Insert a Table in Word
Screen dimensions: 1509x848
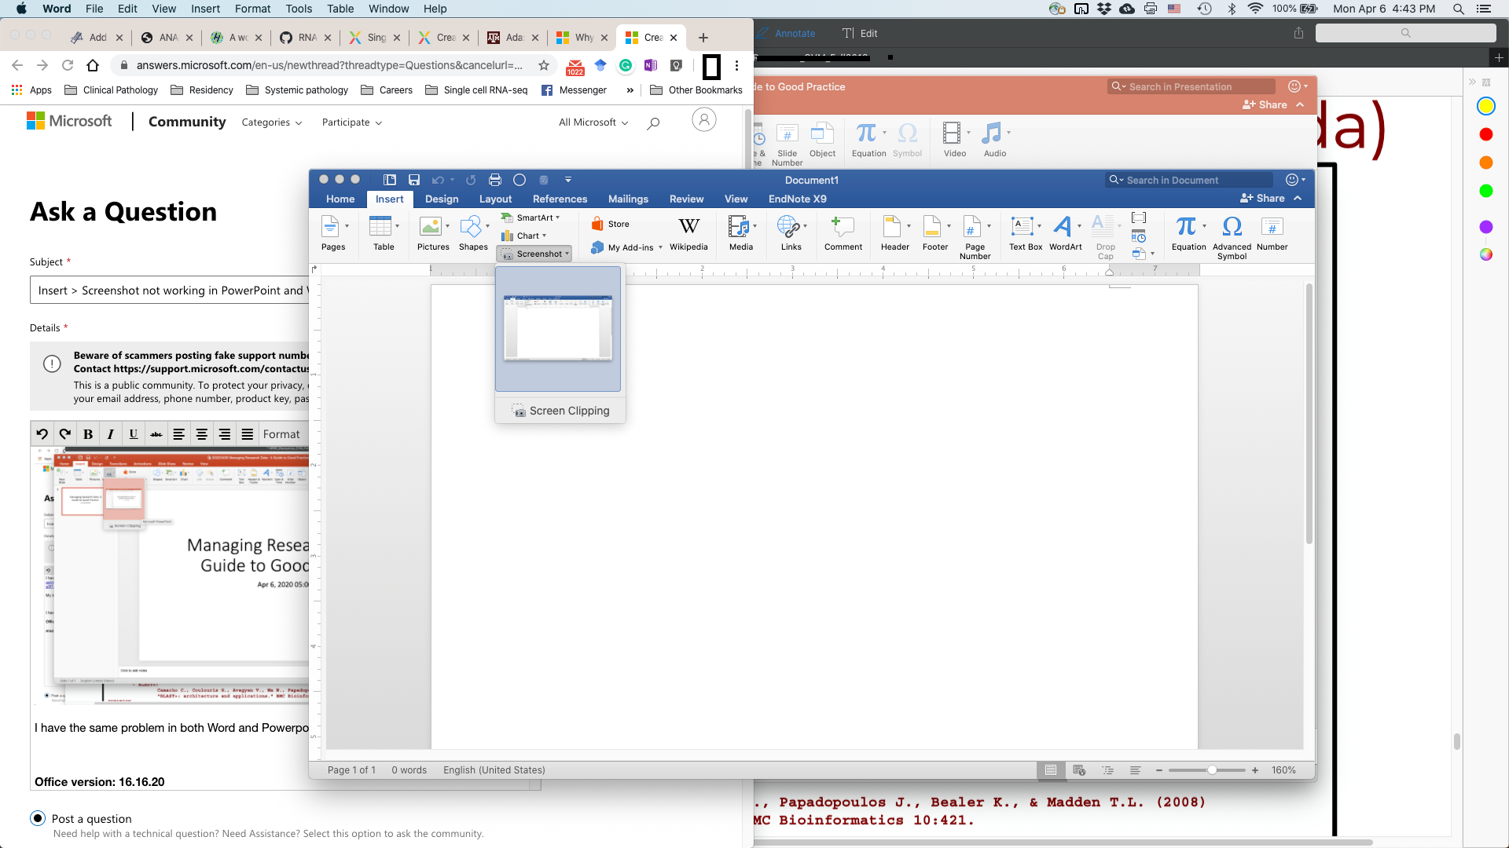pos(384,233)
